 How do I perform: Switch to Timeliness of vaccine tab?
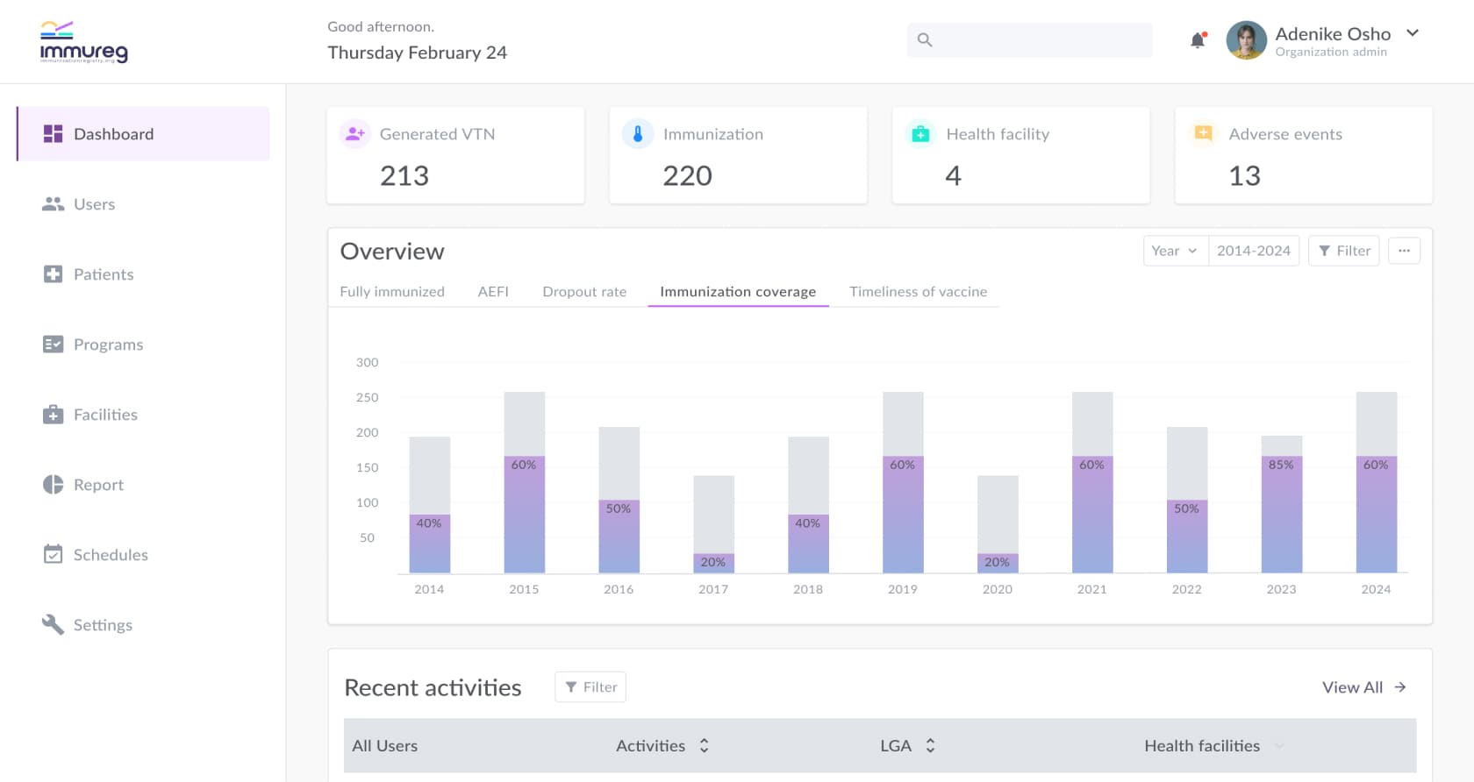click(918, 292)
